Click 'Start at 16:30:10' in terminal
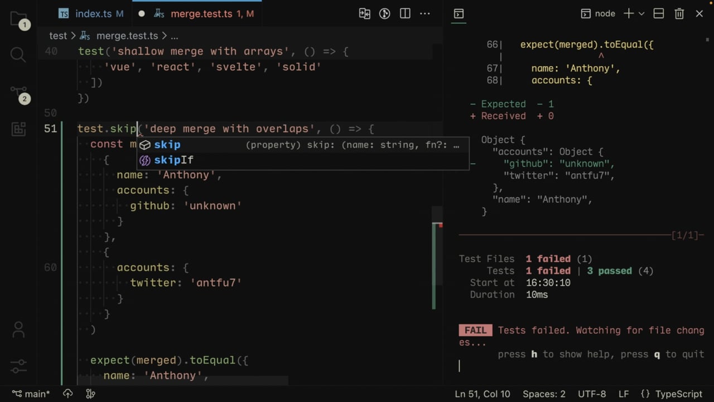Screen dimensions: 714x402 tap(520, 283)
